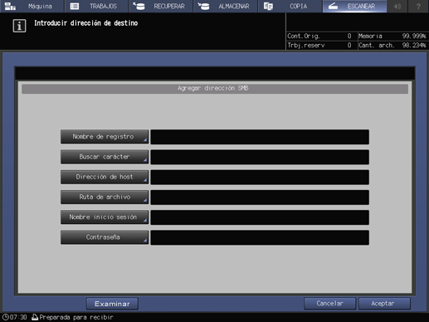Click the printer status icon at bottom
Viewport: 429px width, 322px height.
coord(35,317)
